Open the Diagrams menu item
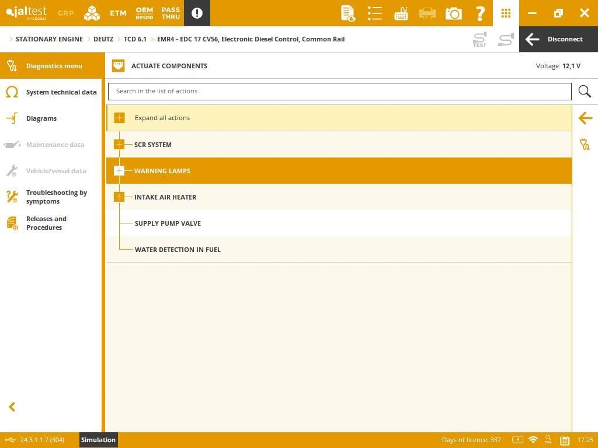This screenshot has height=448, width=598. coord(41,118)
